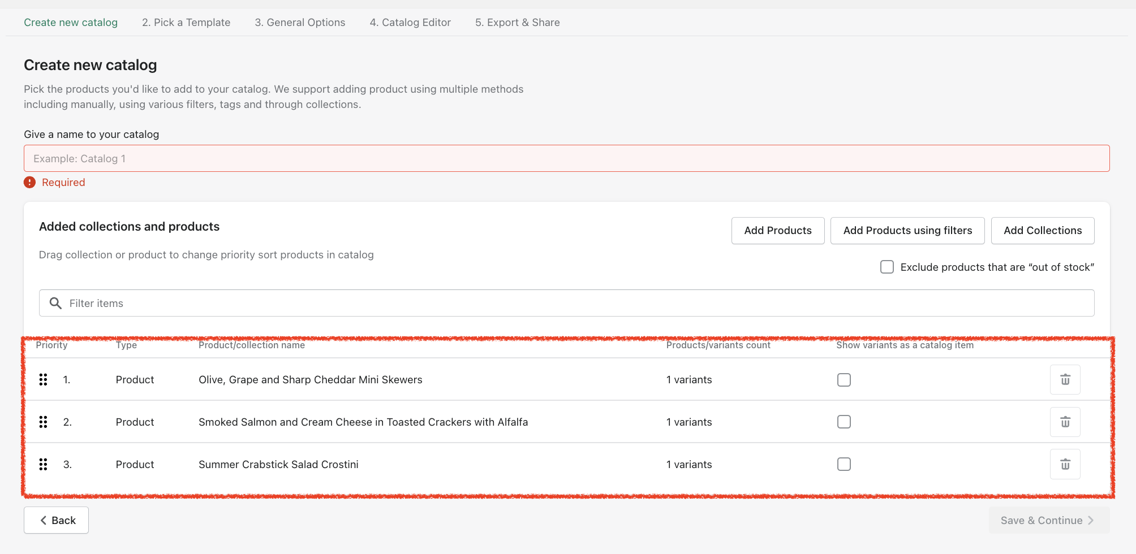The image size is (1136, 554).
Task: Go to Catalog Editor step
Action: click(x=410, y=23)
